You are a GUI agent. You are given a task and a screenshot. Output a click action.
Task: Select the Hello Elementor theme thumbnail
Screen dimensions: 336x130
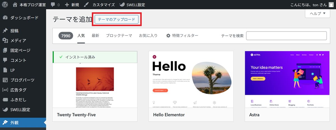(191, 79)
